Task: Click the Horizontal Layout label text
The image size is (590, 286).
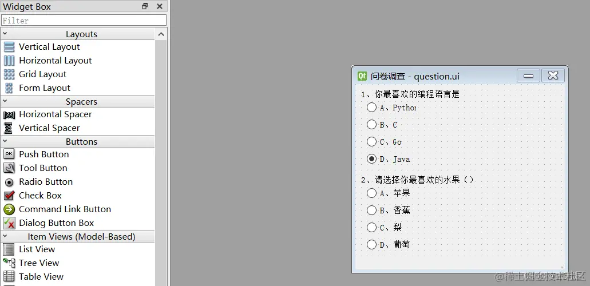Action: (56, 61)
